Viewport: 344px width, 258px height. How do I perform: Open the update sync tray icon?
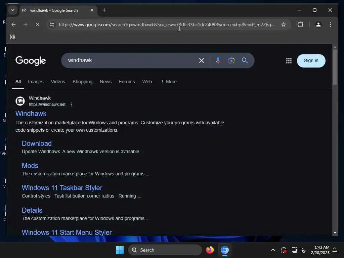click(284, 250)
